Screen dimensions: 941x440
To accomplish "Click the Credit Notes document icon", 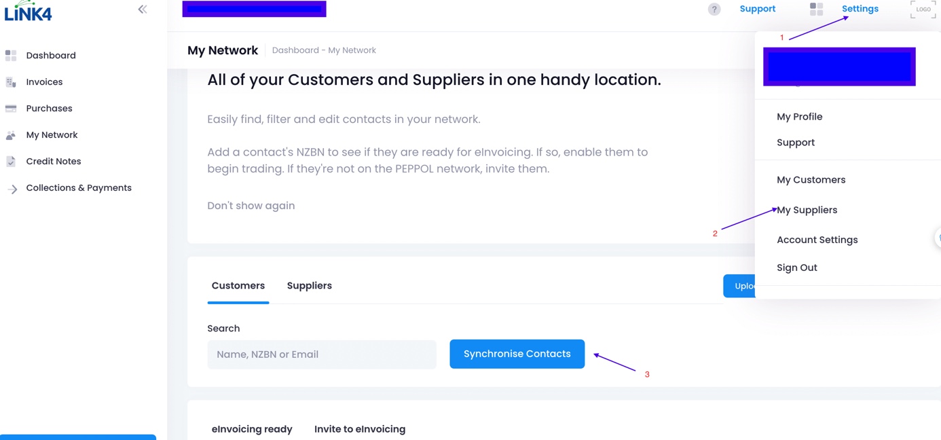I will click(x=11, y=162).
